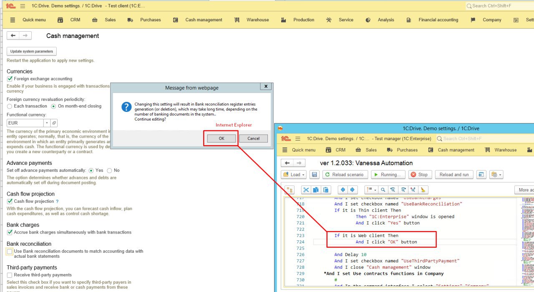This screenshot has width=534, height=292.
Task: Click the Copy icon in the editor toolbar
Action: point(316,190)
